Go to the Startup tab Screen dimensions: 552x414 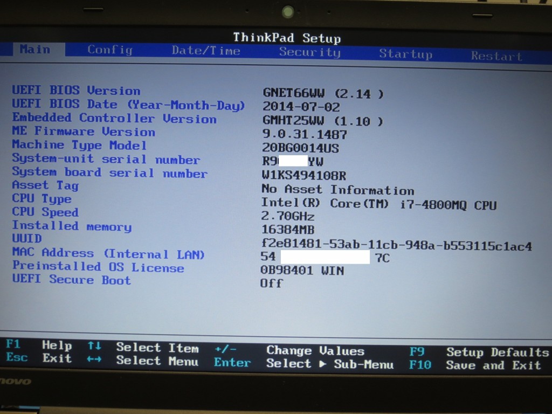click(405, 54)
